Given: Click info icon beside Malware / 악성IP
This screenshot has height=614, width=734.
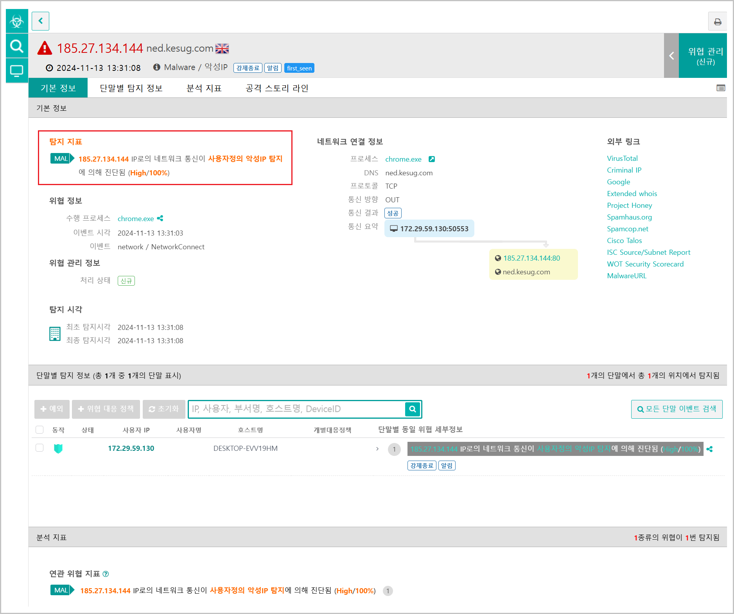Looking at the screenshot, I should (x=157, y=67).
